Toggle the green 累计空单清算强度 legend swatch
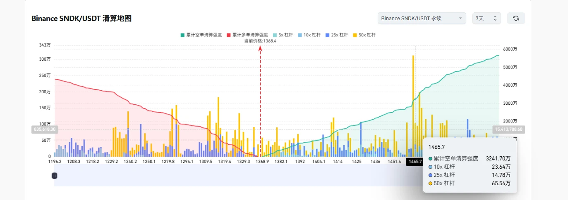 (182, 35)
